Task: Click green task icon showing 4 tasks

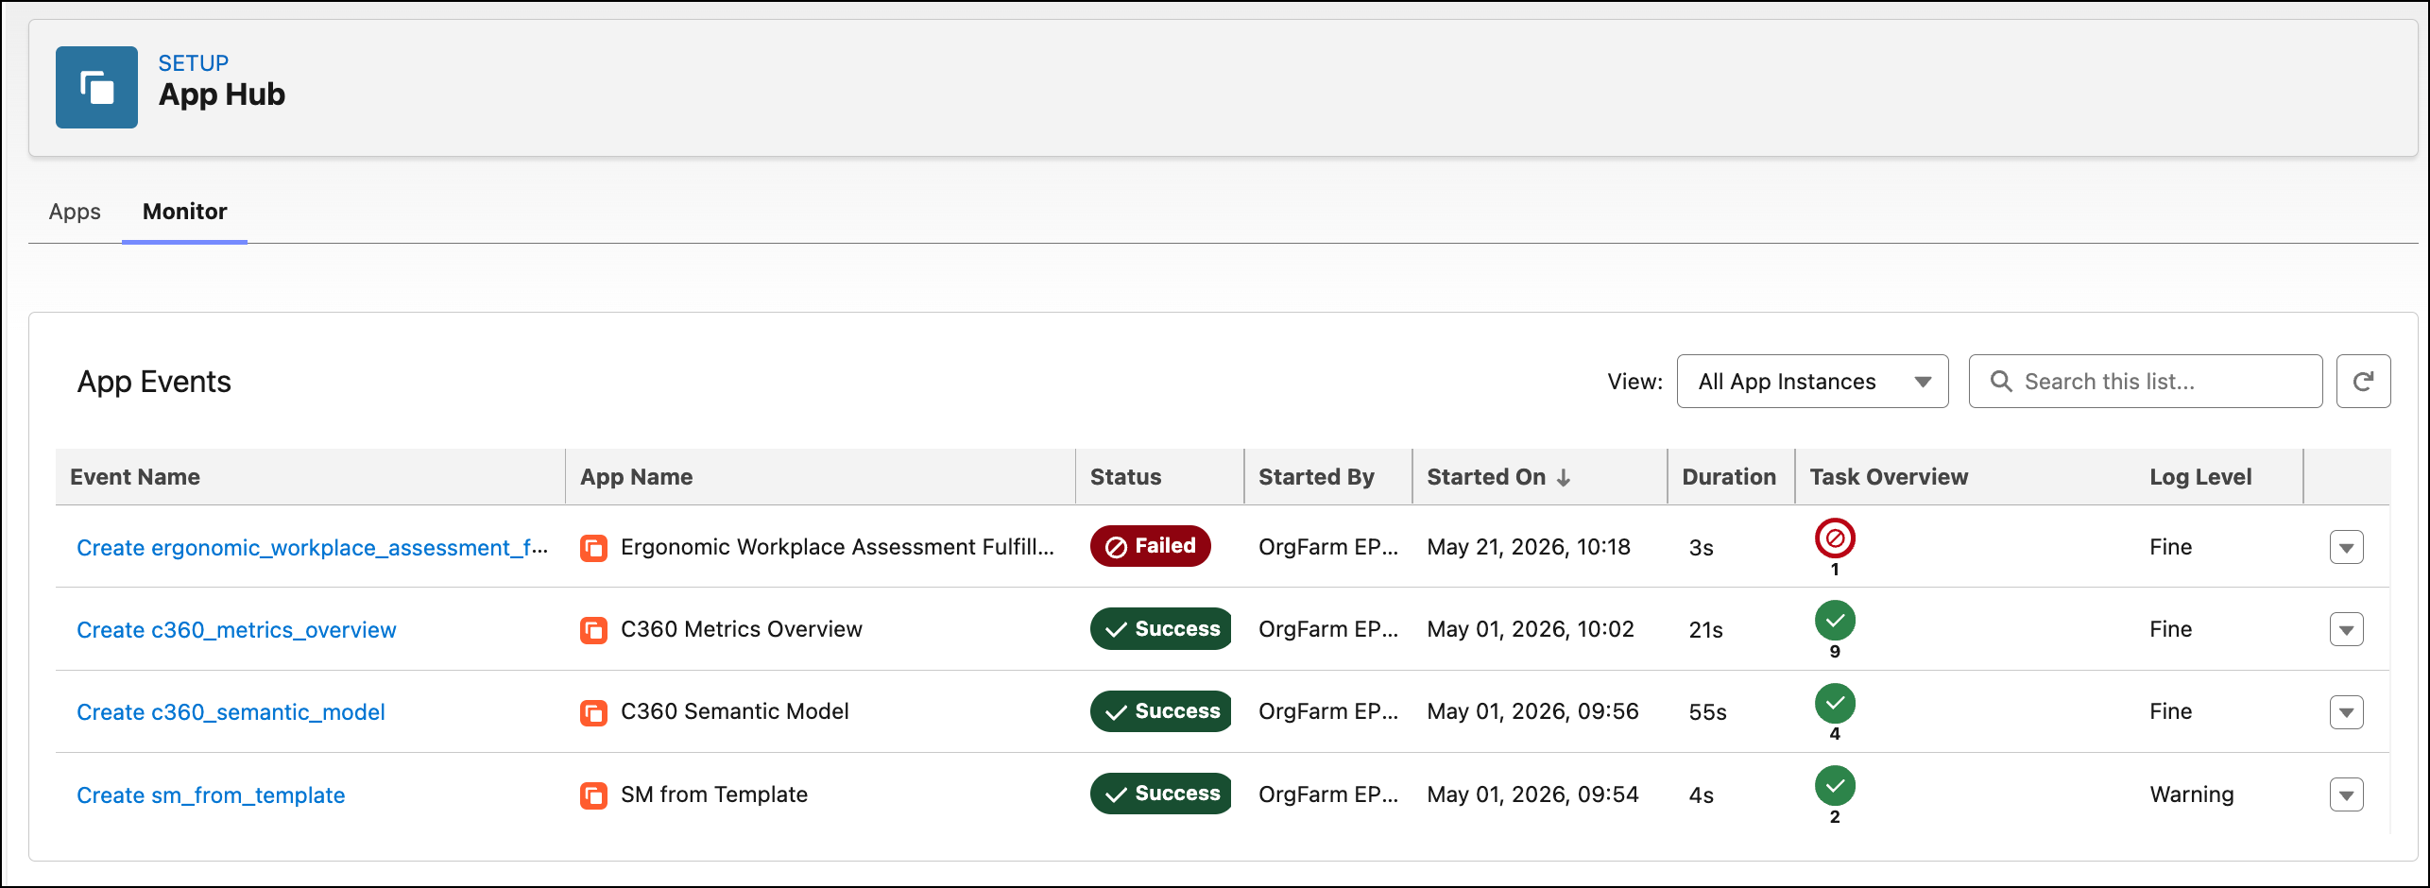Action: (1835, 703)
